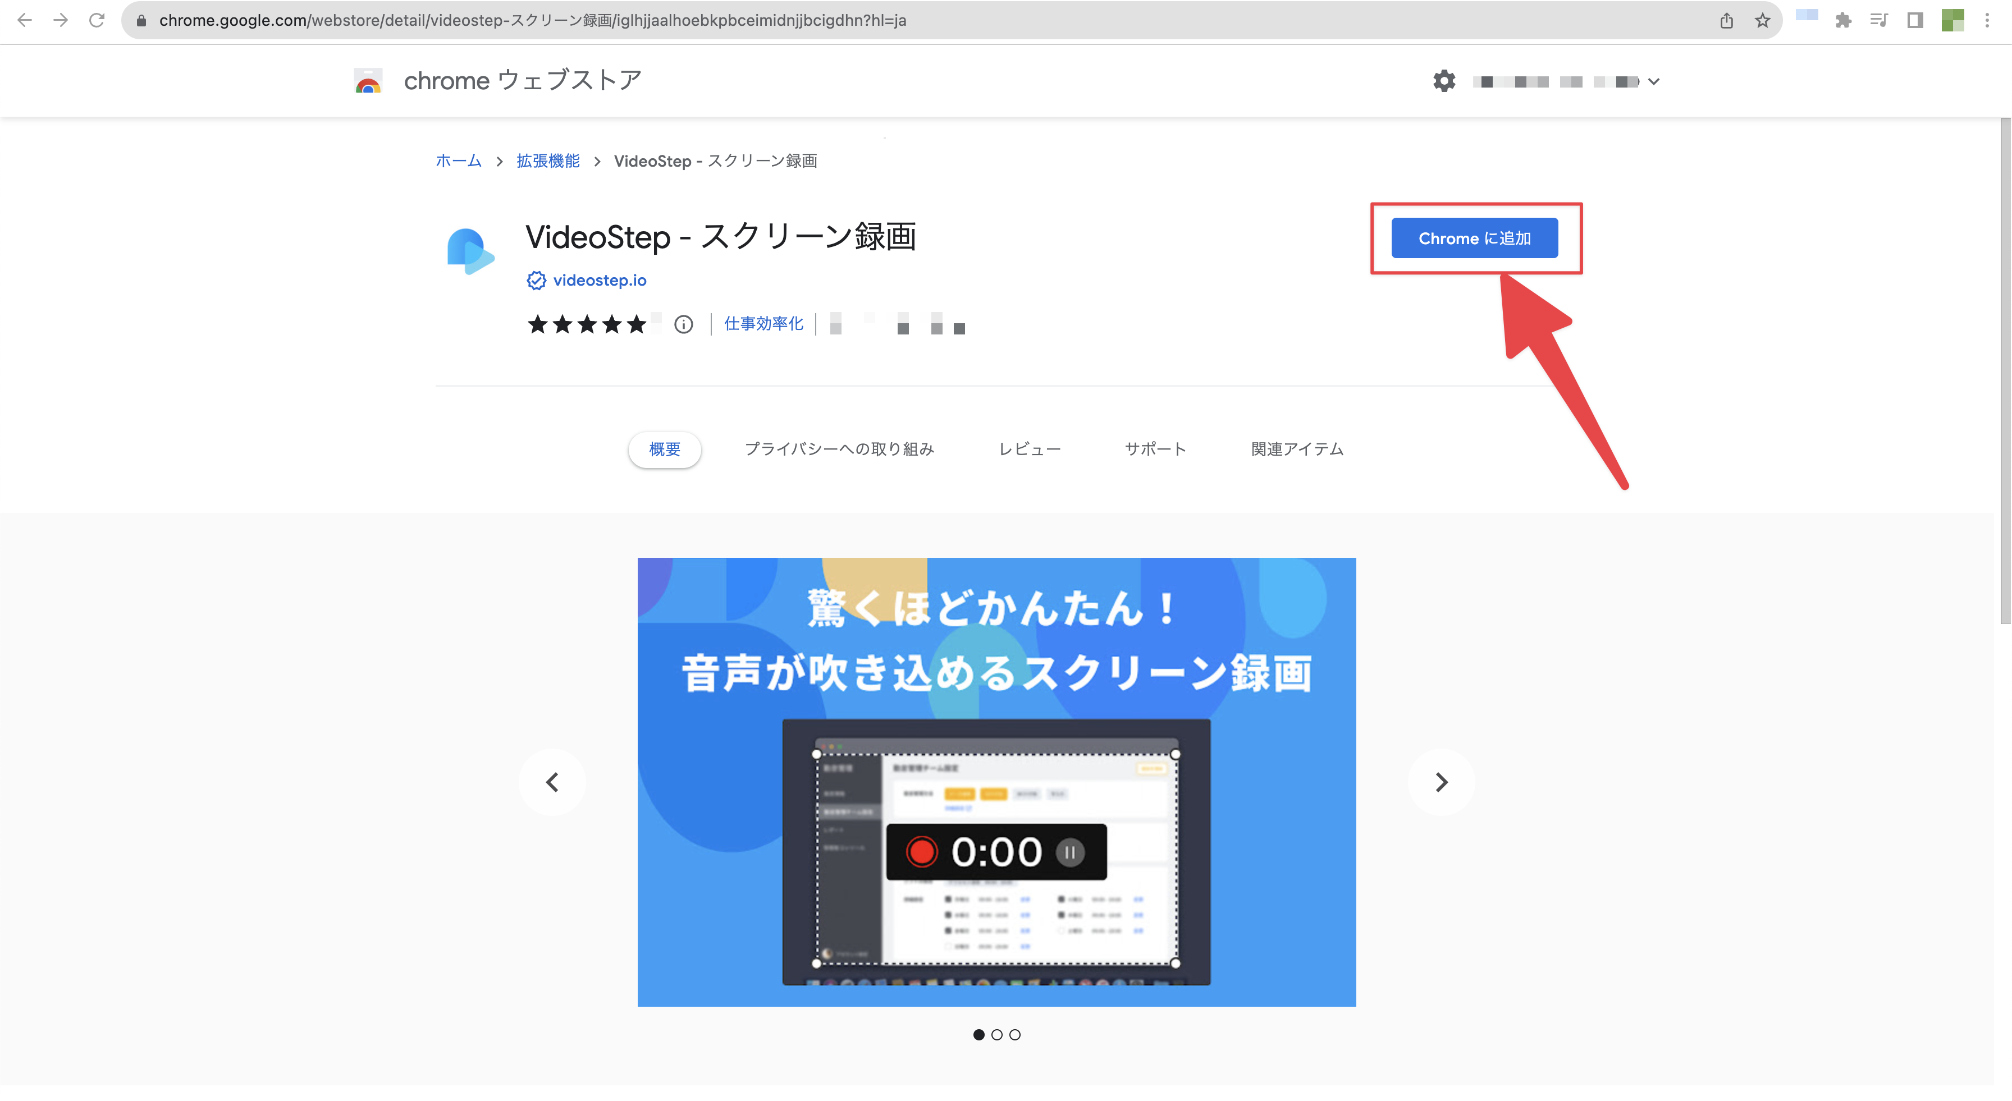Toggle the side panel icon

click(1915, 20)
